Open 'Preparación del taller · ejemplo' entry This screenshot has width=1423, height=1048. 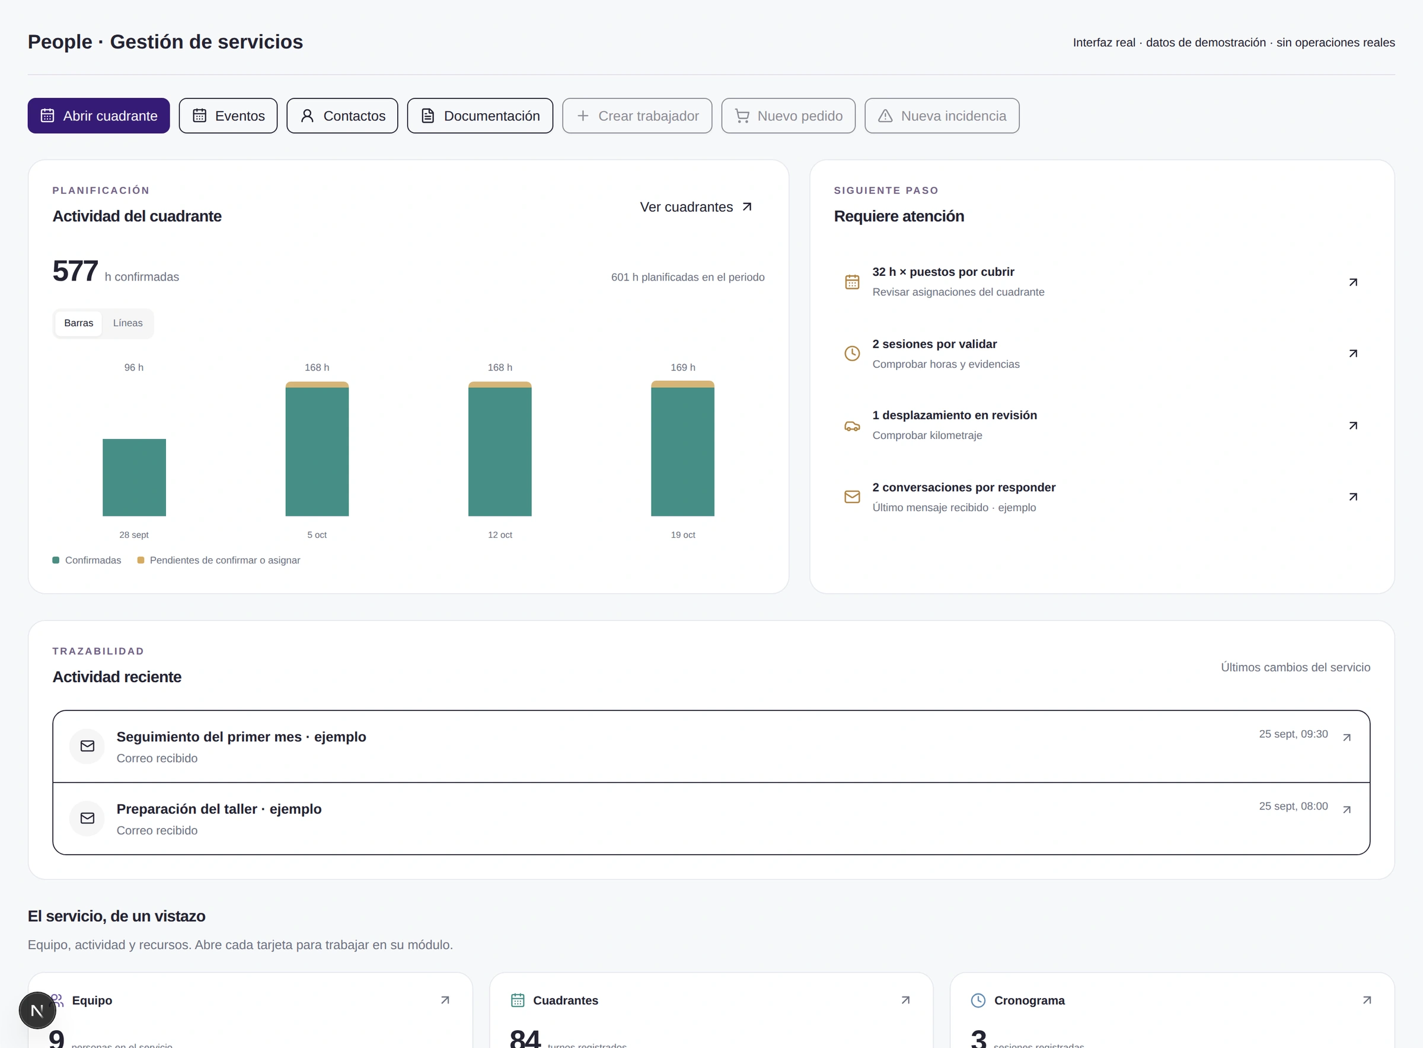pos(711,819)
